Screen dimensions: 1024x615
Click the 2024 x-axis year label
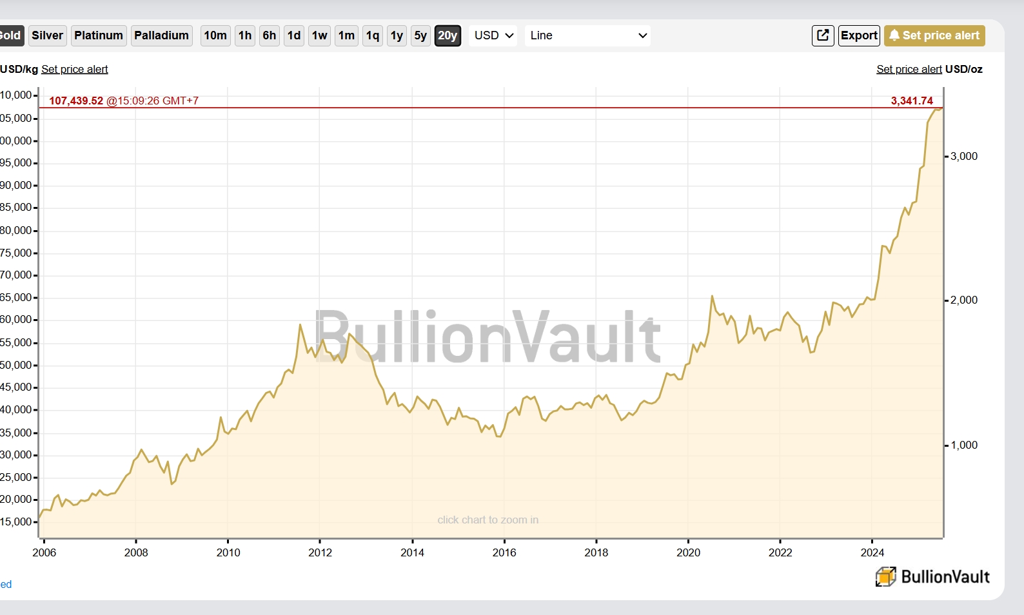[872, 552]
